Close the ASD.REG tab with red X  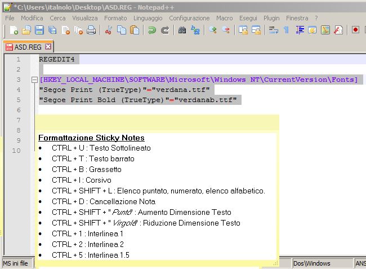(x=48, y=46)
